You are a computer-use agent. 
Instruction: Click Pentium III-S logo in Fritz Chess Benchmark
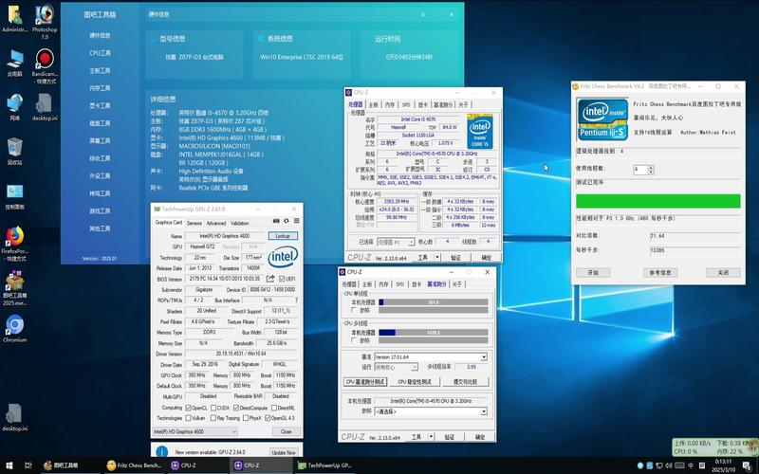[602, 119]
